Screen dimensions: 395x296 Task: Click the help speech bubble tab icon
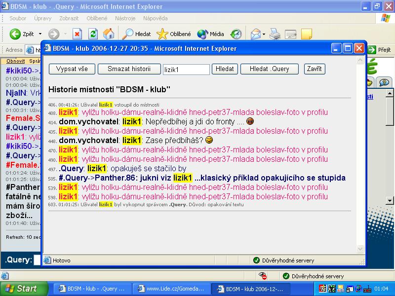click(384, 82)
